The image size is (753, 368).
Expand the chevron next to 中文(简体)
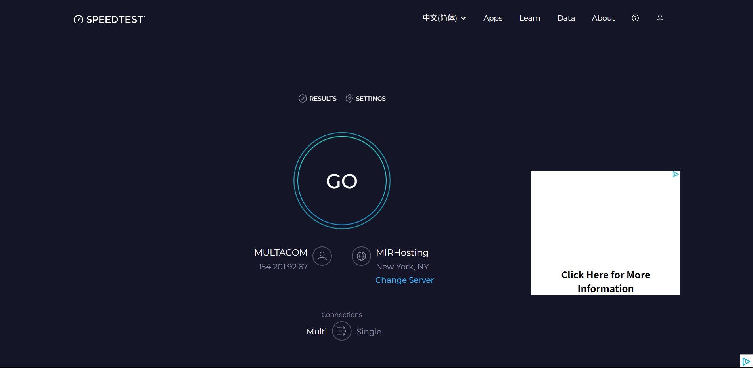[463, 18]
